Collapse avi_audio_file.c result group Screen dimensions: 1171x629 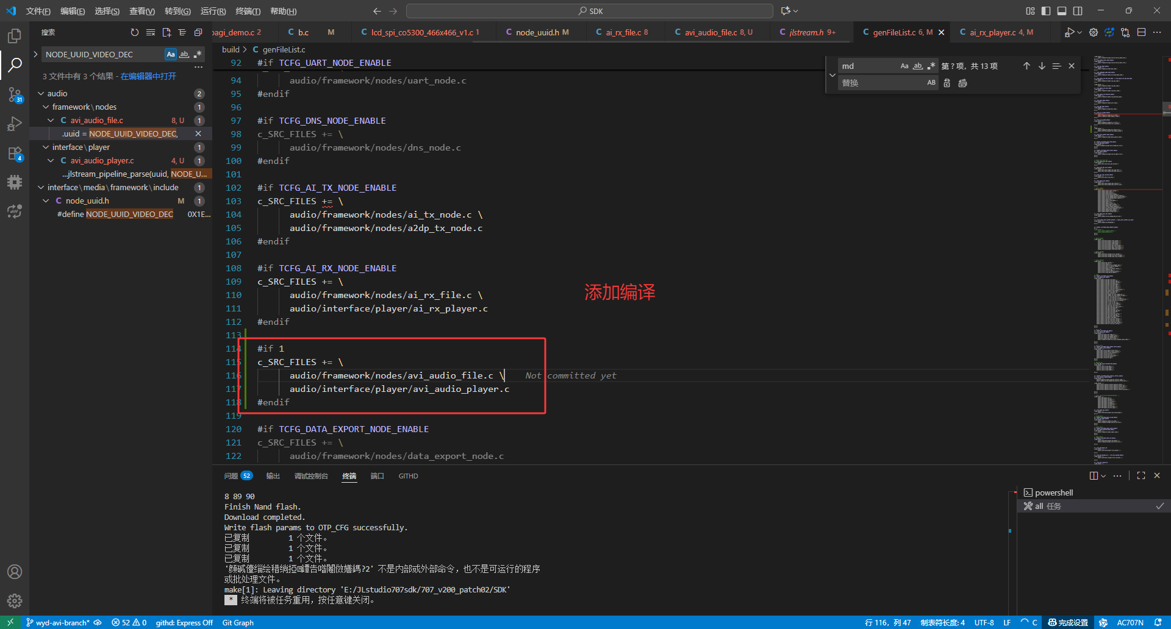[51, 120]
